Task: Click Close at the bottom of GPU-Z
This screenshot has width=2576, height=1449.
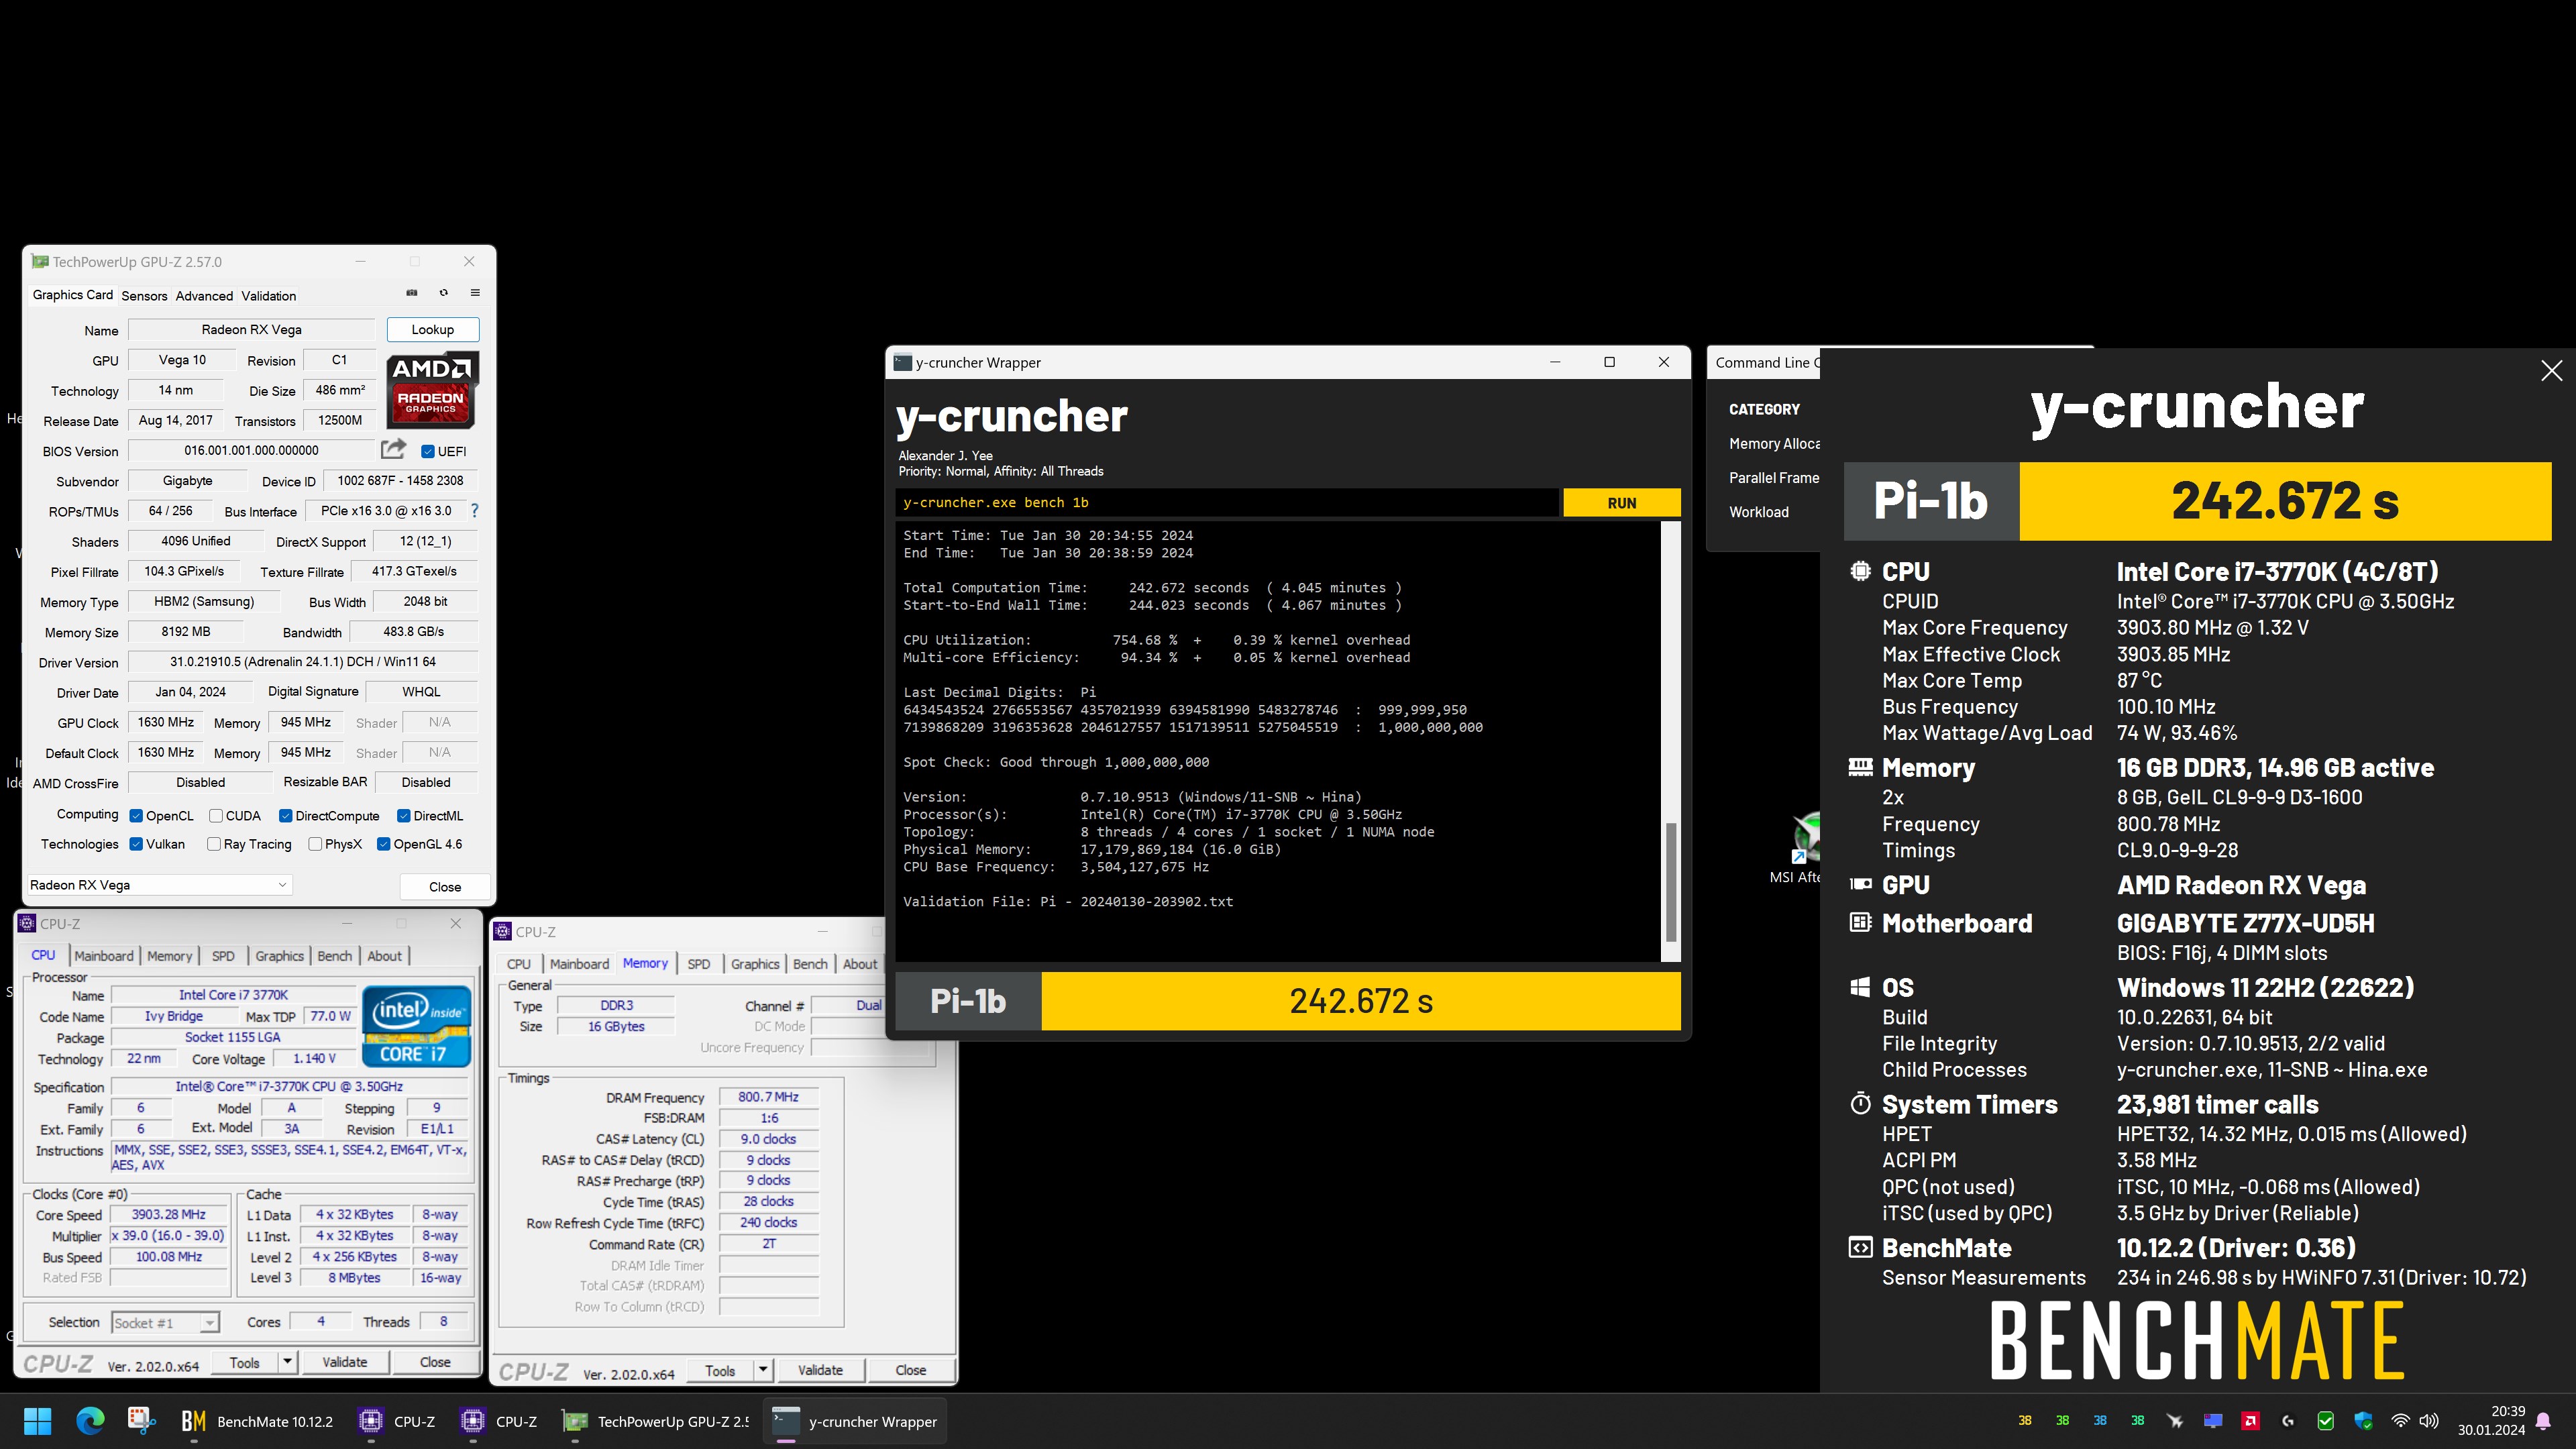Action: click(x=445, y=887)
